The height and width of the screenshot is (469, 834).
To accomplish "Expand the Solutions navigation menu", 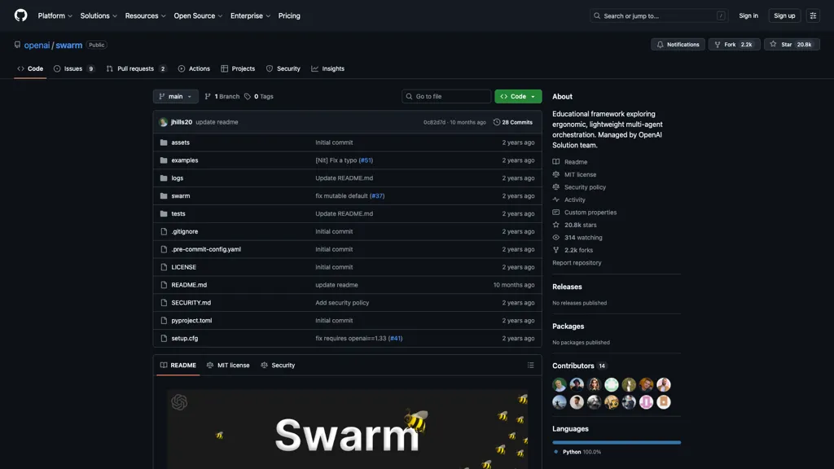I will tap(98, 15).
